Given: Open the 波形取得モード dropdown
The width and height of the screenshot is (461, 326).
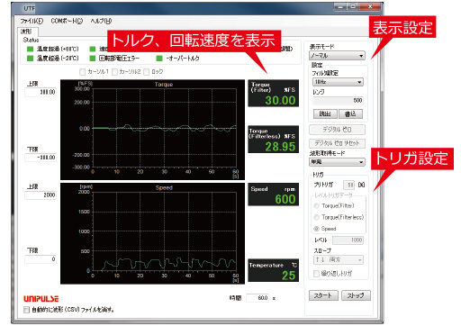Looking at the screenshot, I should [337, 162].
